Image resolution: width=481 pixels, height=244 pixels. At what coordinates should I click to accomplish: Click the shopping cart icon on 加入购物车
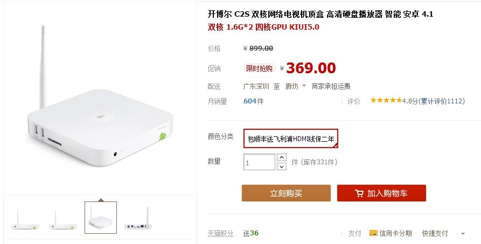(x=359, y=193)
